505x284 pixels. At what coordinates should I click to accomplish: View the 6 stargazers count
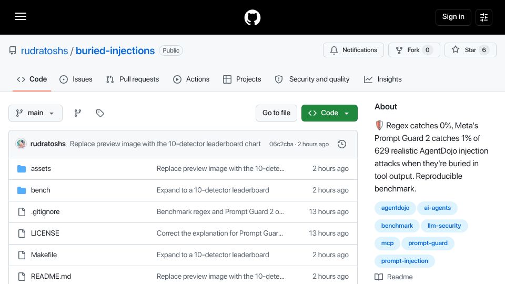pos(484,50)
